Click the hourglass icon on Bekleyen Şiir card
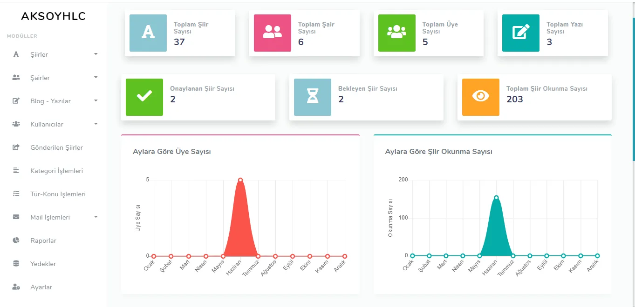Screen dimensions: 635x307 click(x=313, y=97)
